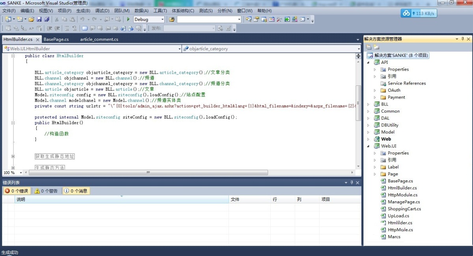Click the Undo arrow in the toolbar
473x256 pixels.
(82, 19)
